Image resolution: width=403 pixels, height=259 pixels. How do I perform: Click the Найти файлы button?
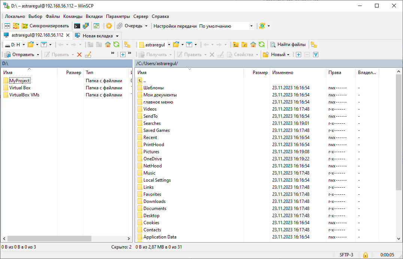tap(288, 44)
